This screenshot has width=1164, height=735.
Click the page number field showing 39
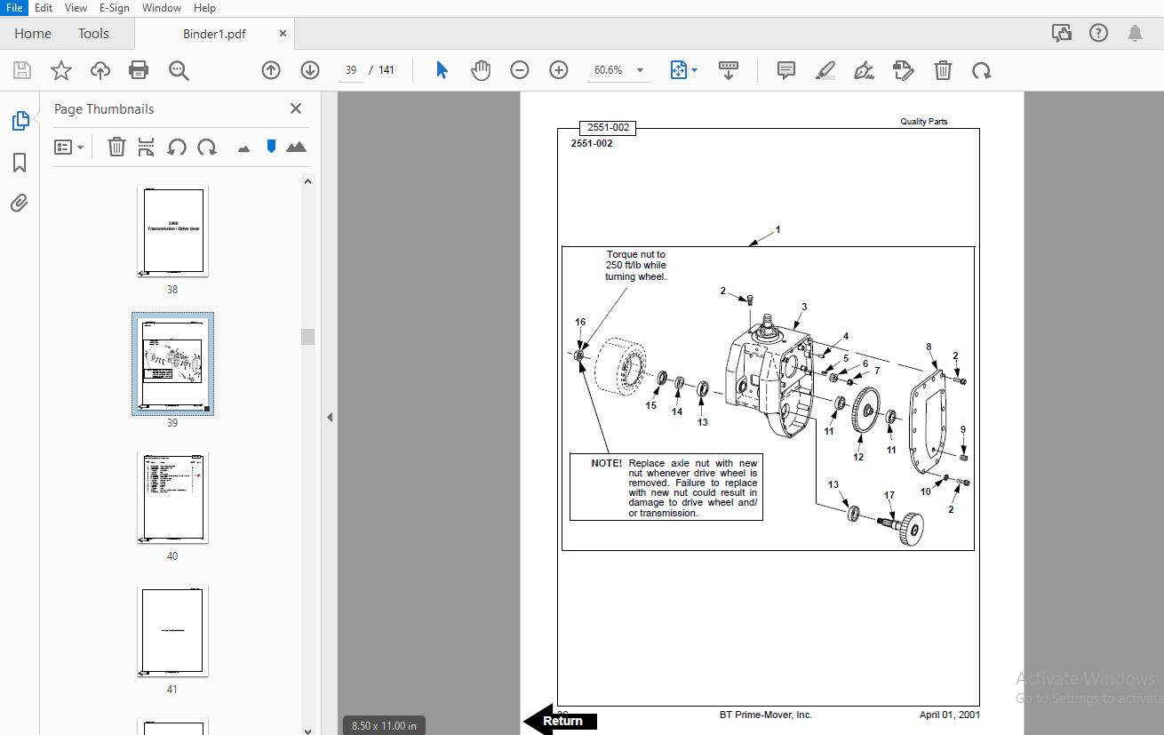pyautogui.click(x=351, y=70)
